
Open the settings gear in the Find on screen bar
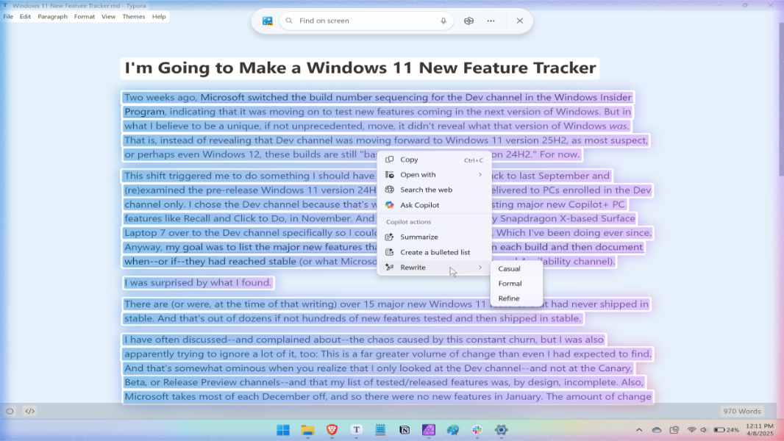point(468,21)
